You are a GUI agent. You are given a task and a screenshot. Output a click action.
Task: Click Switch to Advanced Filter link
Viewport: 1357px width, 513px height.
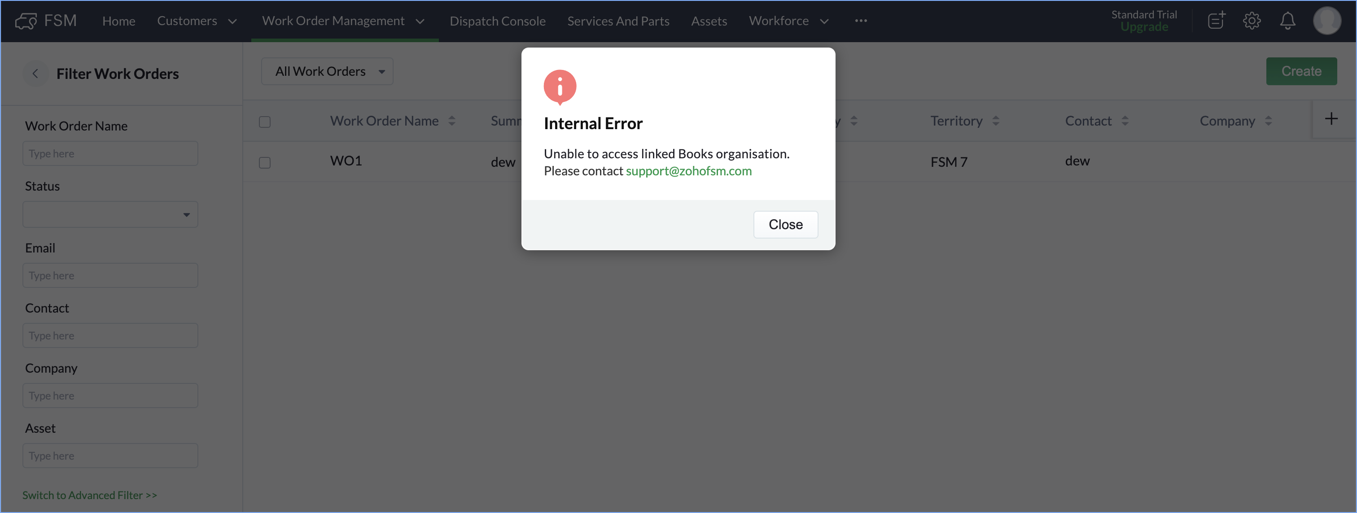[x=90, y=495]
